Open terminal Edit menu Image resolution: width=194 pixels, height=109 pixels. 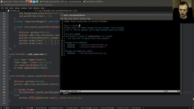tap(66, 18)
